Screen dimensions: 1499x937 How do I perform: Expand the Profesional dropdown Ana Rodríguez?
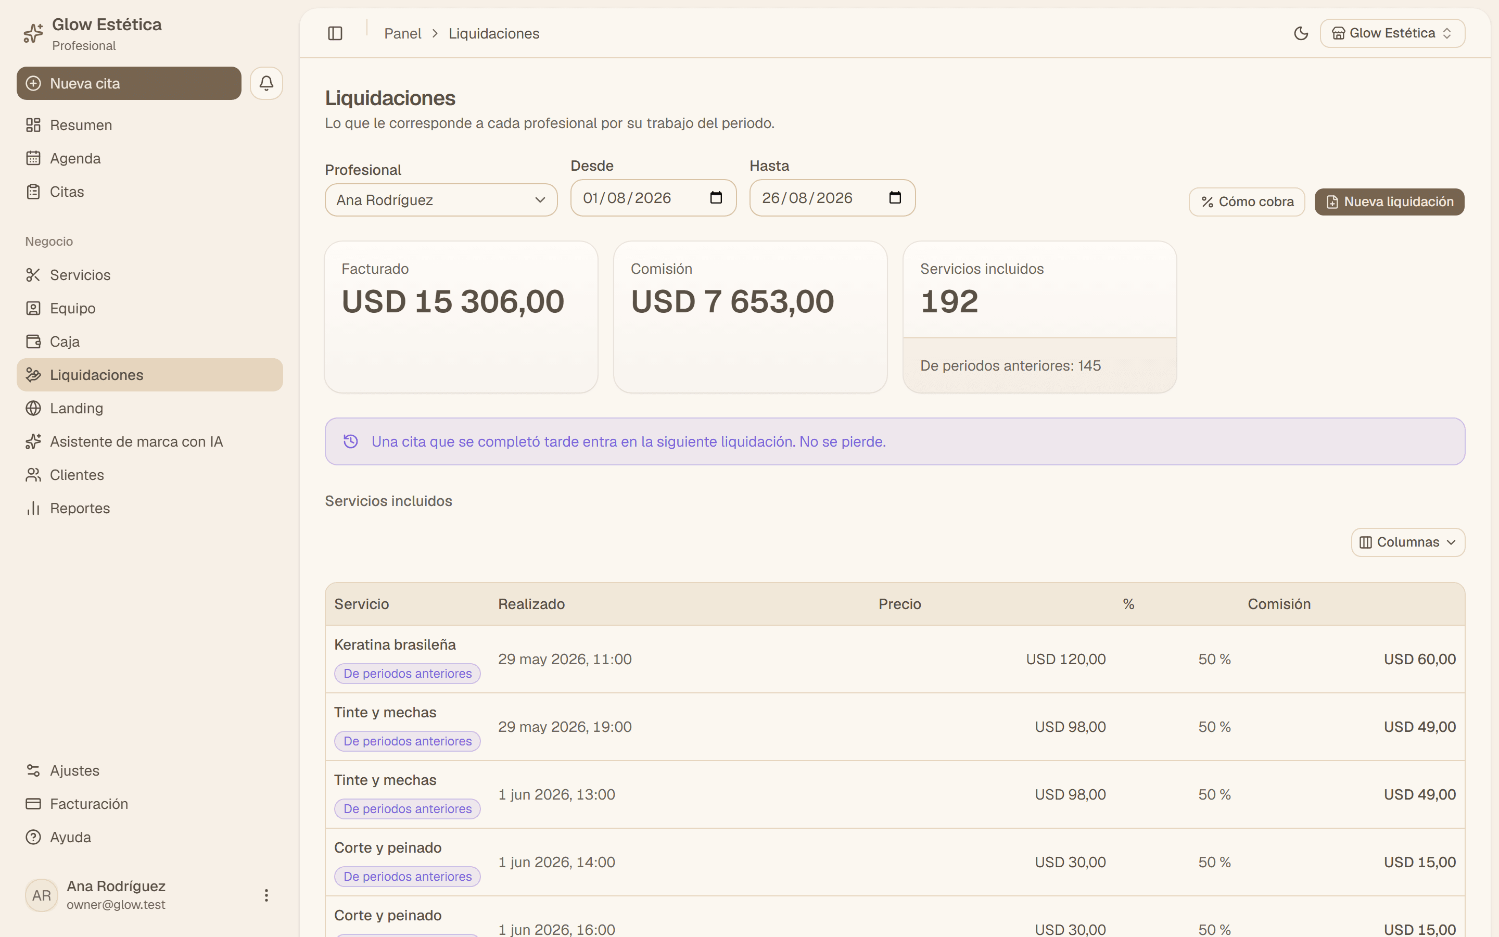tap(441, 199)
